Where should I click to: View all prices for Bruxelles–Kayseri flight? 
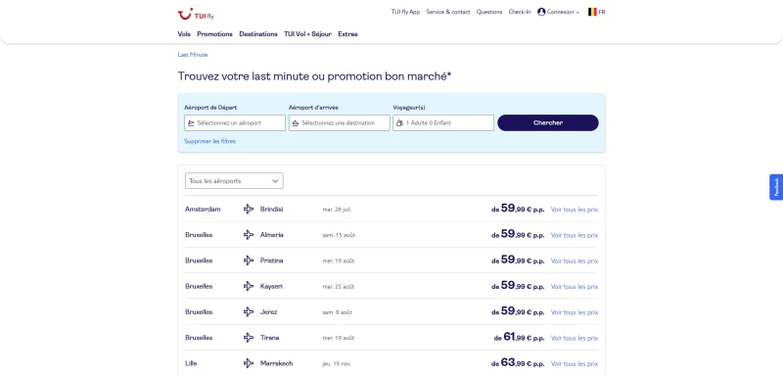pos(575,287)
